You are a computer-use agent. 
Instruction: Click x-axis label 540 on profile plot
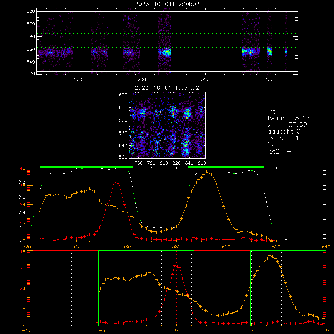pyautogui.click(x=77, y=247)
